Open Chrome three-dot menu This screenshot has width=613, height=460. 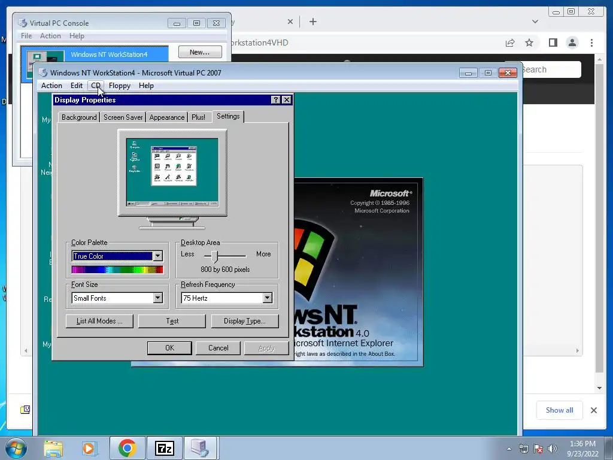[x=591, y=43]
